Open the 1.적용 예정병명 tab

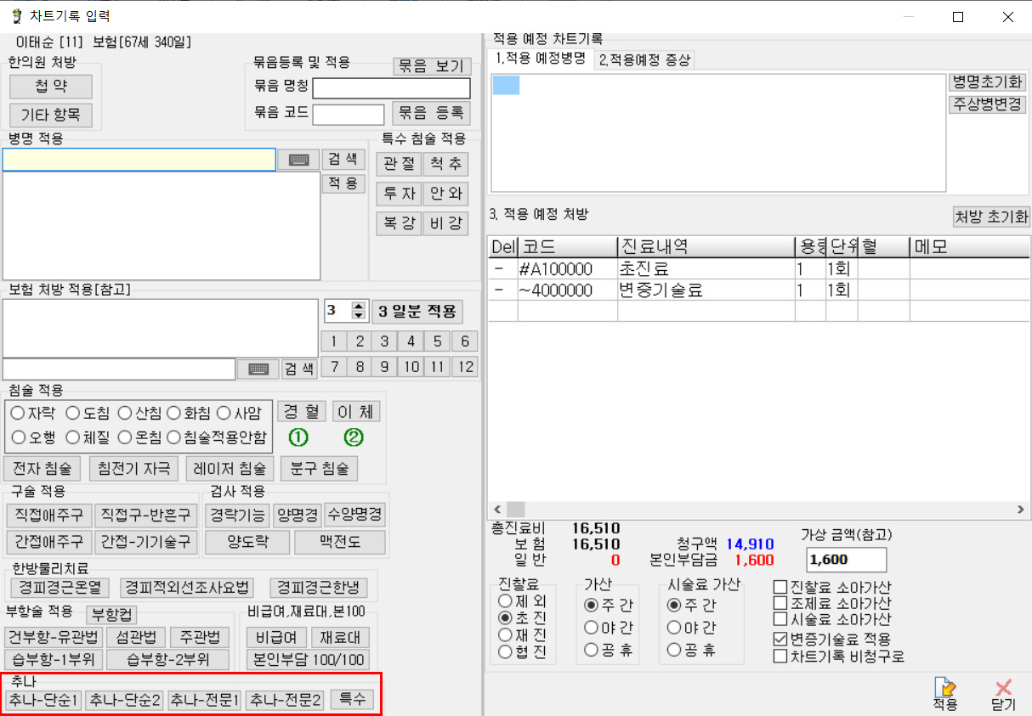[x=541, y=59]
